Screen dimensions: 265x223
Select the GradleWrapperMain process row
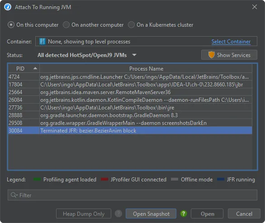tap(130, 123)
